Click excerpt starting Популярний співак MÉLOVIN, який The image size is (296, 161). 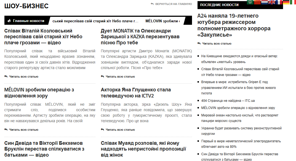click(50, 113)
